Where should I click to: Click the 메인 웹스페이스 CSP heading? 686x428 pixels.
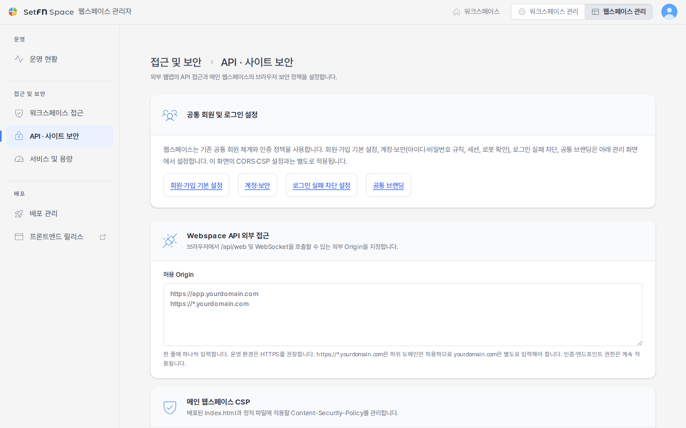pyautogui.click(x=218, y=402)
